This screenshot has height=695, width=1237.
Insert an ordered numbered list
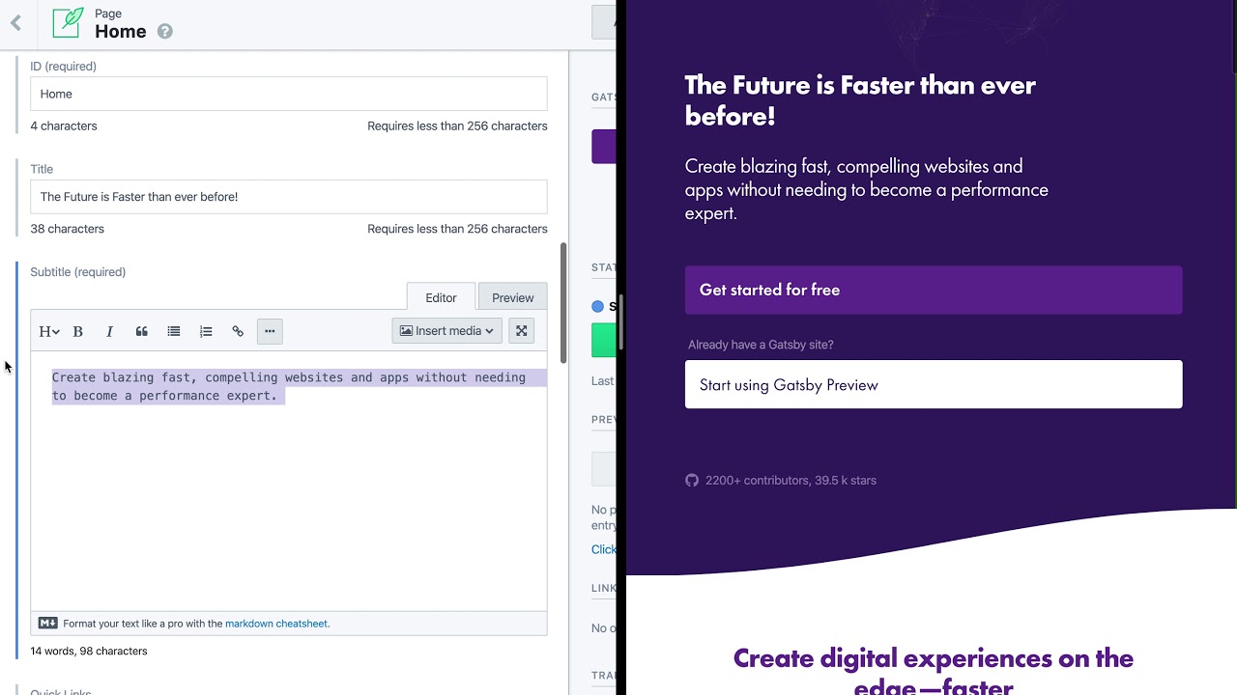pyautogui.click(x=206, y=331)
